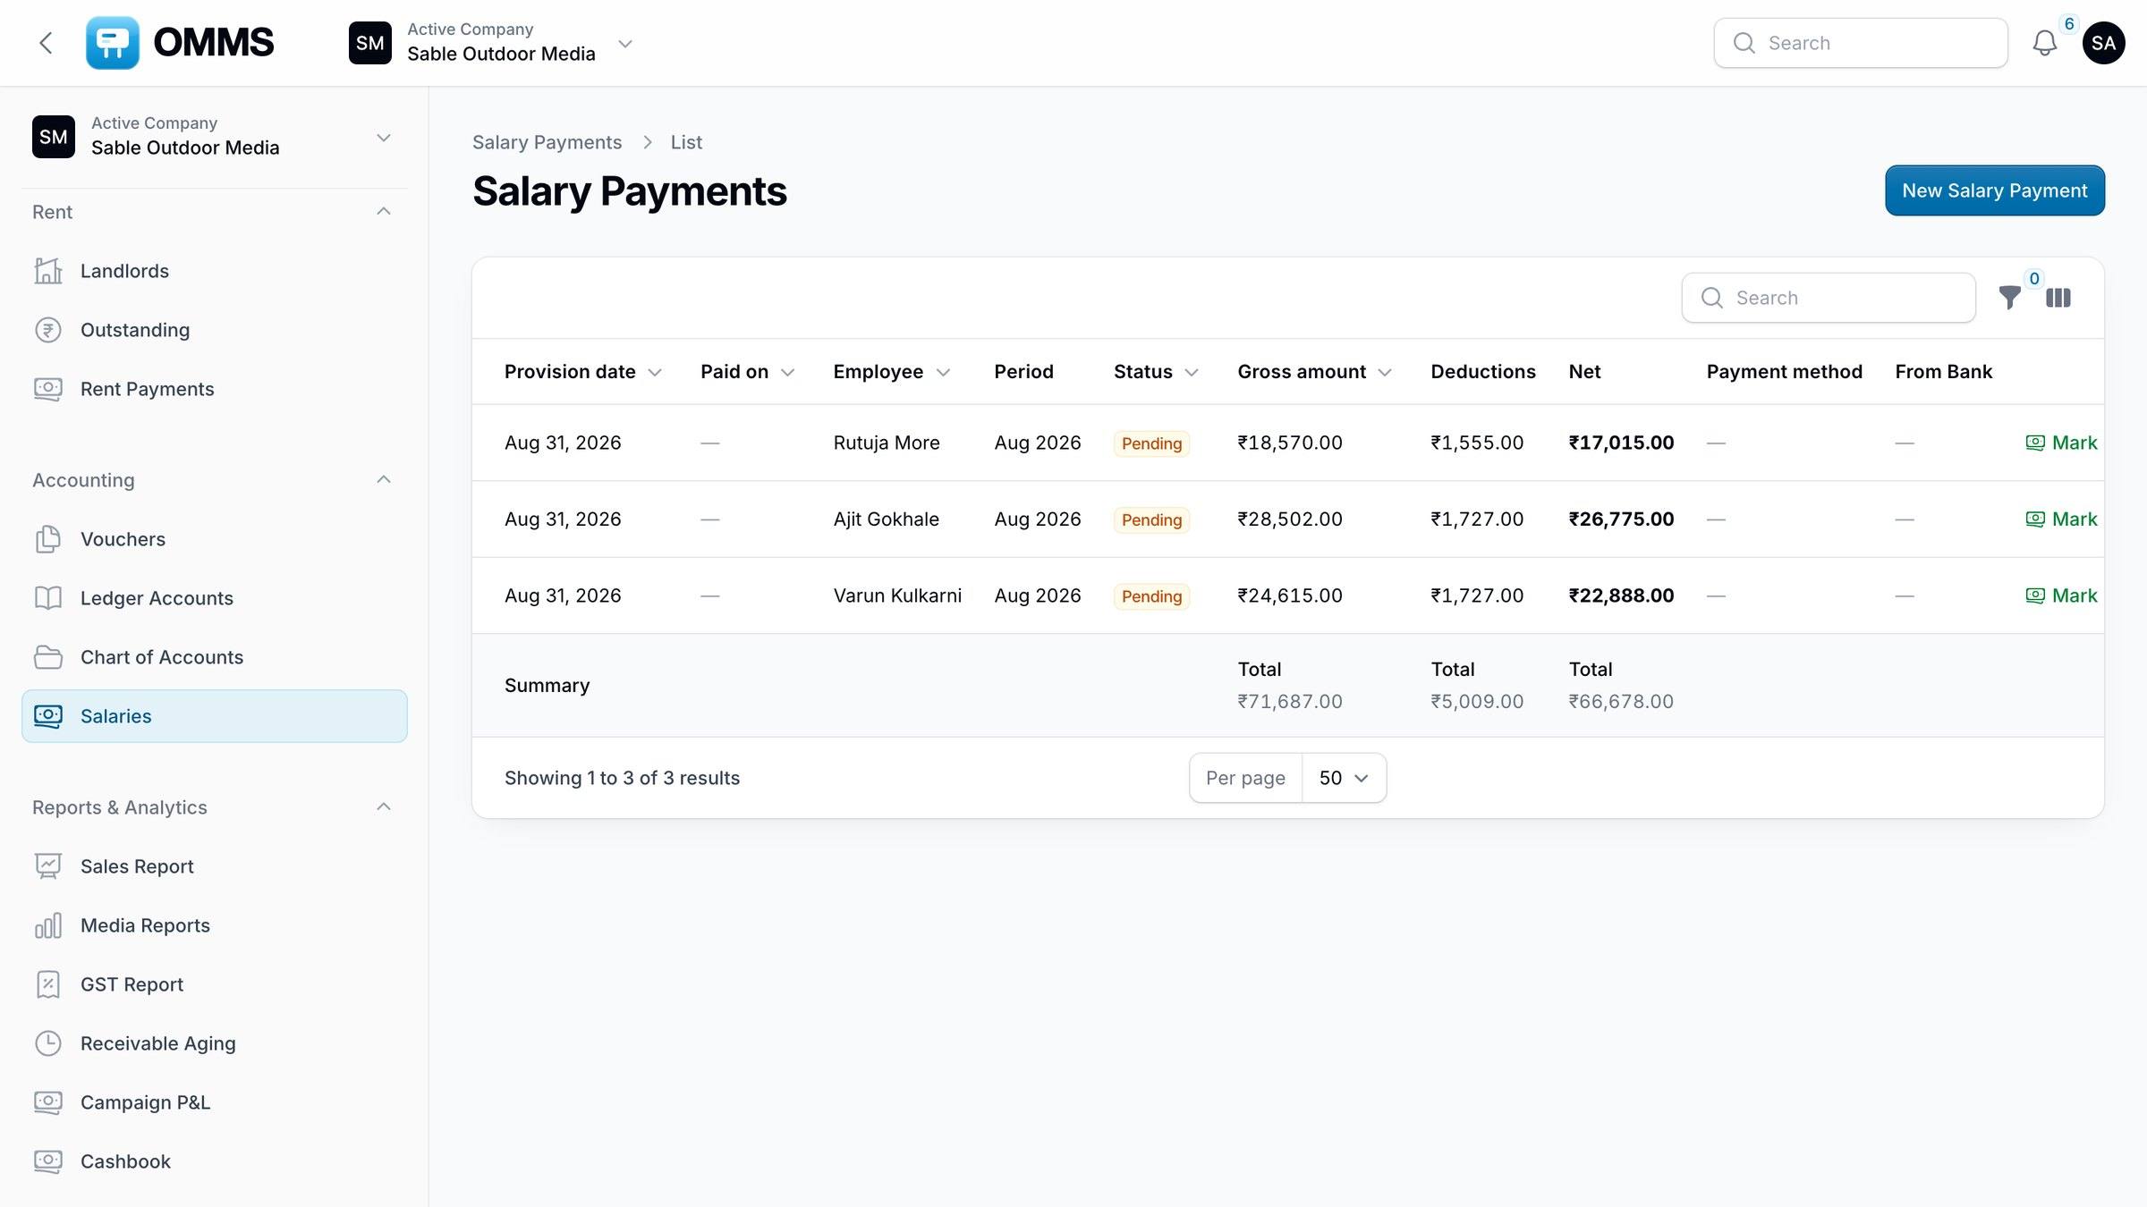The image size is (2147, 1207).
Task: Open Sales Report menu item
Action: click(x=215, y=866)
